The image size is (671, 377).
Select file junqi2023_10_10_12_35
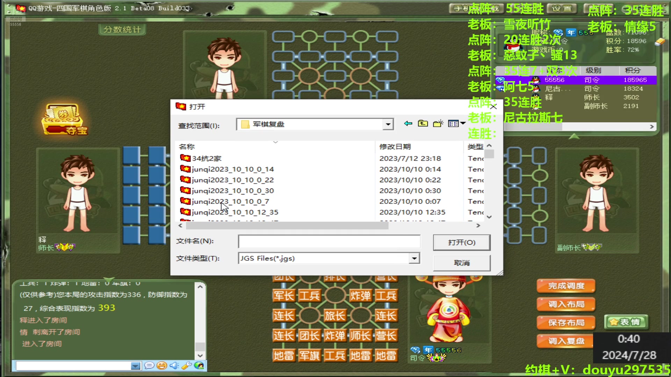pos(229,212)
